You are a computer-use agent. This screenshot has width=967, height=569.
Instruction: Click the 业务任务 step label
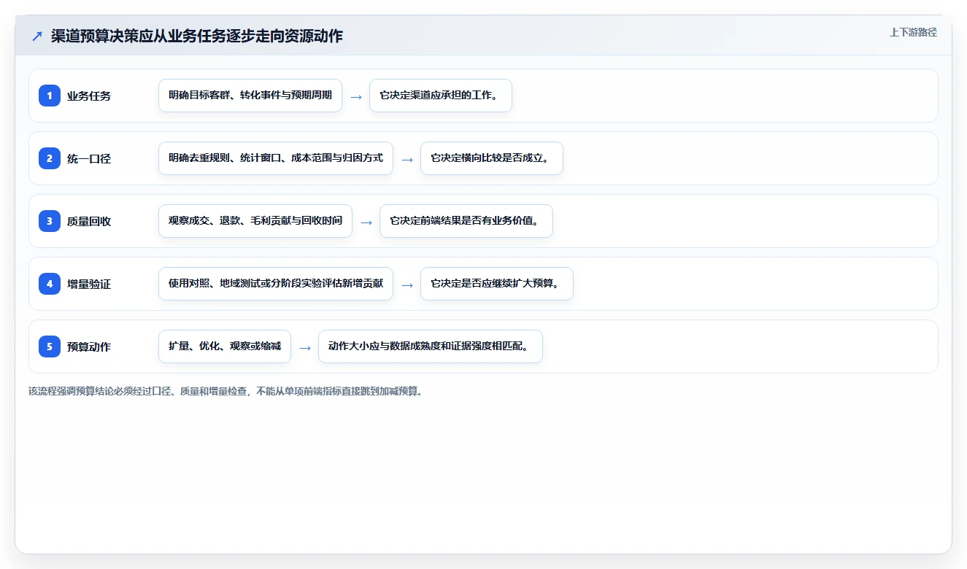[x=89, y=96]
